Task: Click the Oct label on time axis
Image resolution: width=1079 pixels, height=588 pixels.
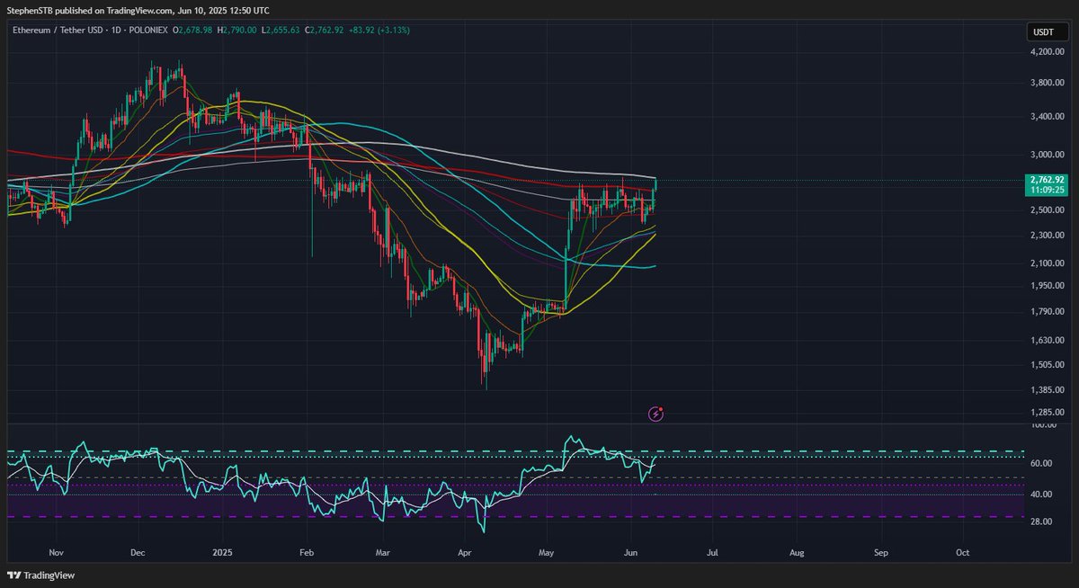Action: point(962,553)
